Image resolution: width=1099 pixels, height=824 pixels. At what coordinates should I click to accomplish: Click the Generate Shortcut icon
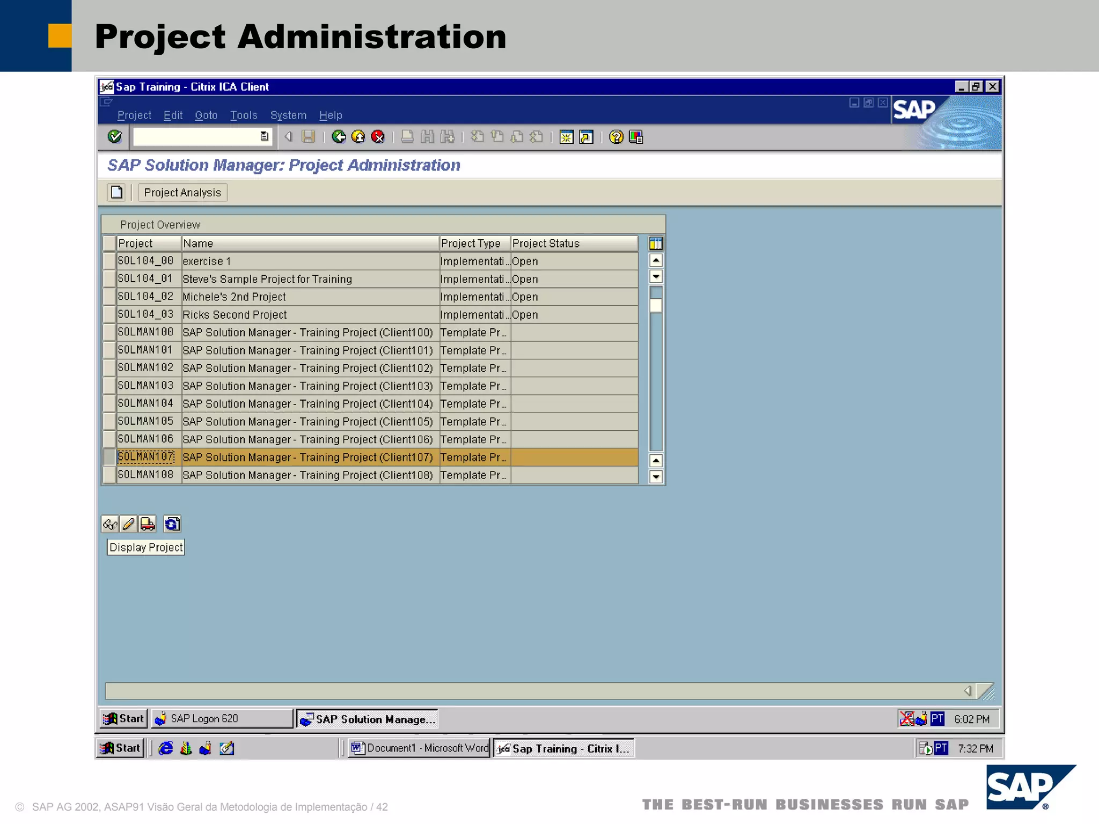click(586, 137)
